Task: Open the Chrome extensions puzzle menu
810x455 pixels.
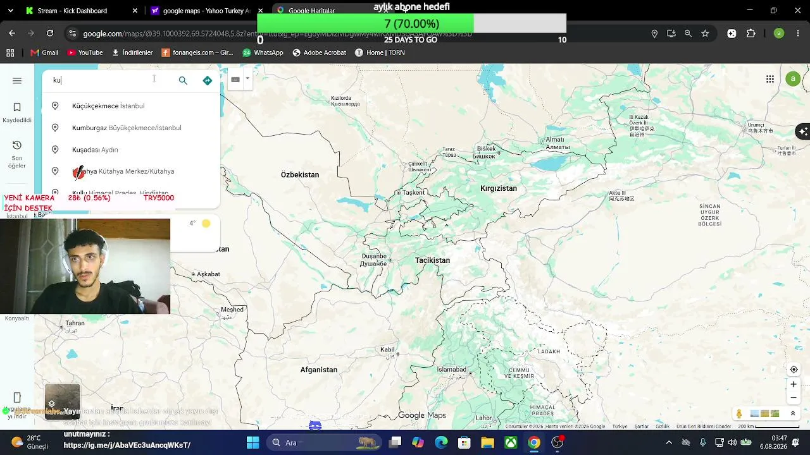Action: click(751, 33)
